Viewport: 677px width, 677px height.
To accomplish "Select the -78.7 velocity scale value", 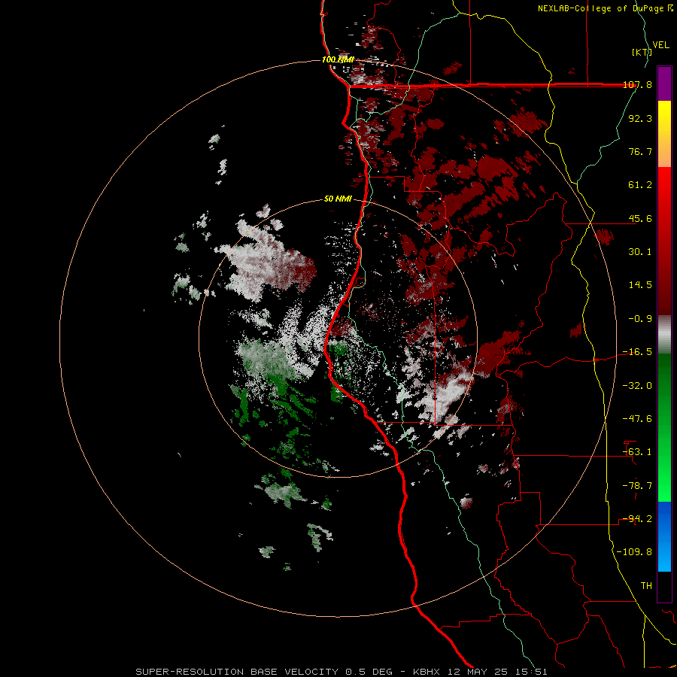I will (637, 486).
